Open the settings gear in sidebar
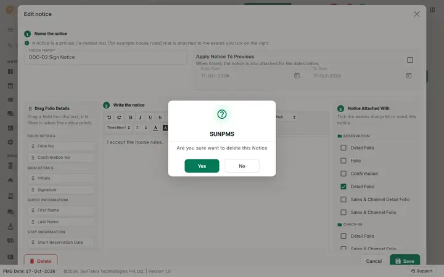444x277 pixels. 10,142
